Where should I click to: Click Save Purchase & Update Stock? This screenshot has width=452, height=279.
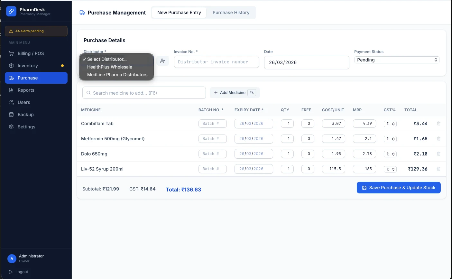(398, 188)
